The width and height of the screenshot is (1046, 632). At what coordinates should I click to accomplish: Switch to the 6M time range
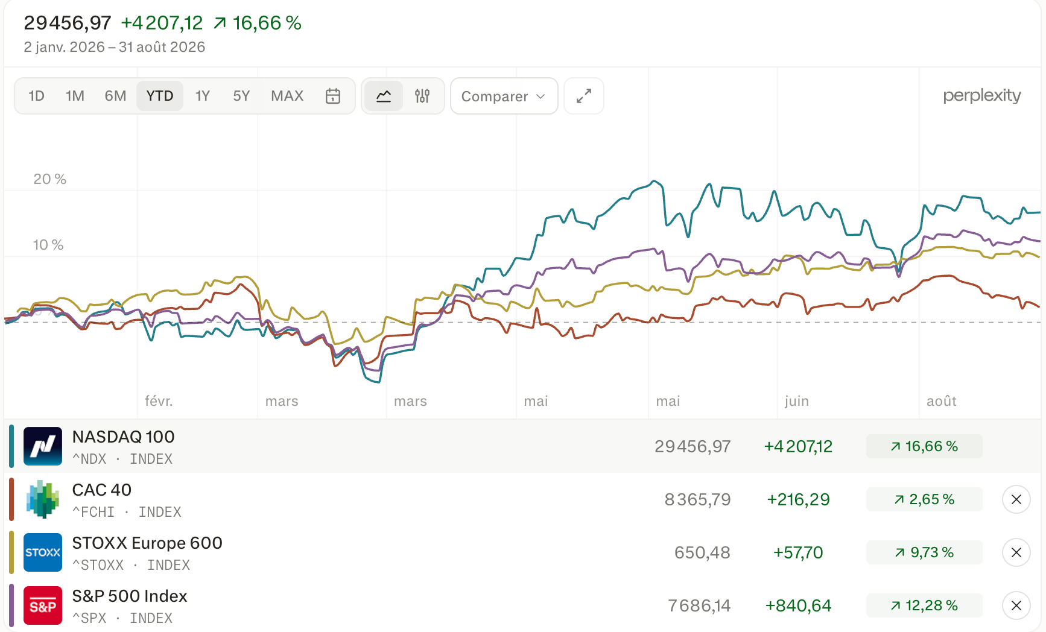coord(115,96)
